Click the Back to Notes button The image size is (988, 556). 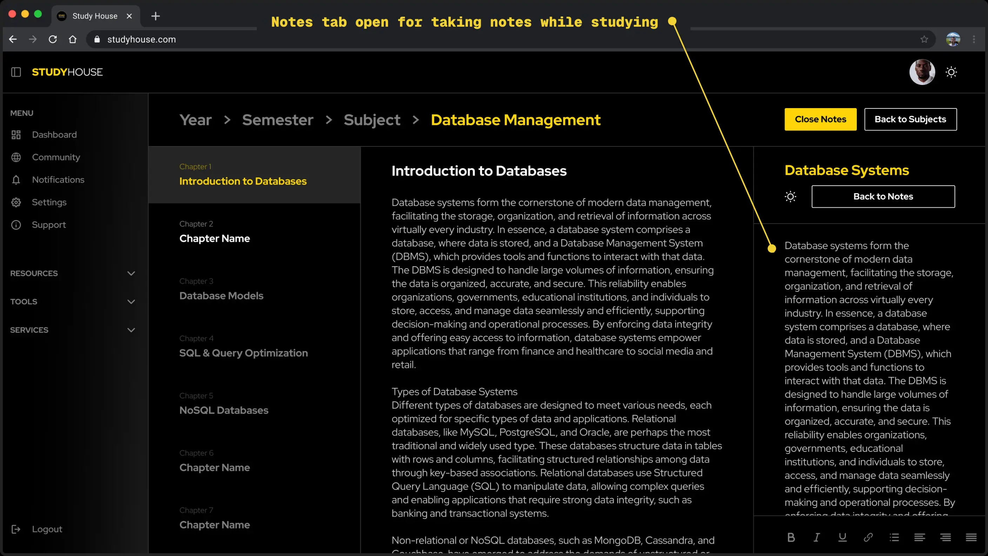[883, 197]
